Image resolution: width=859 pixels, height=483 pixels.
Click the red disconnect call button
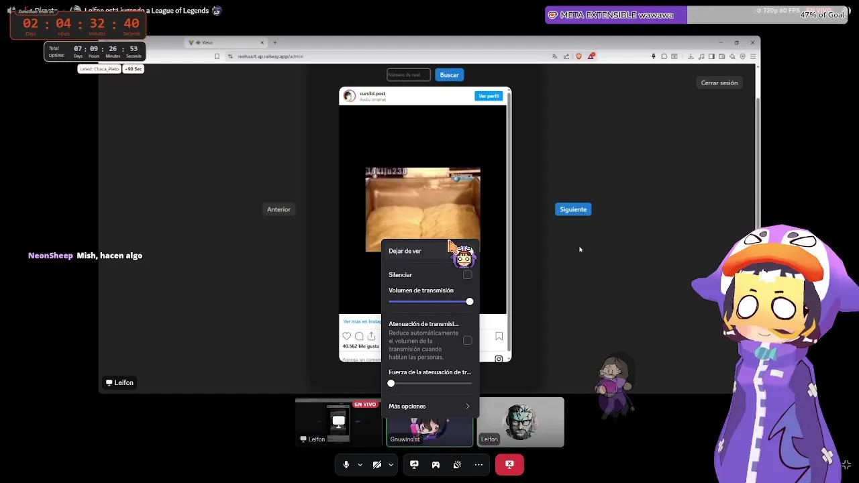click(509, 464)
